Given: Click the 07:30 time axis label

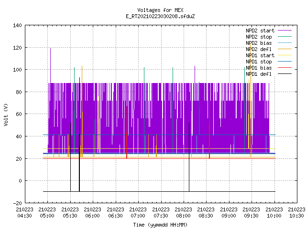Looking at the screenshot, I should [x=161, y=216].
